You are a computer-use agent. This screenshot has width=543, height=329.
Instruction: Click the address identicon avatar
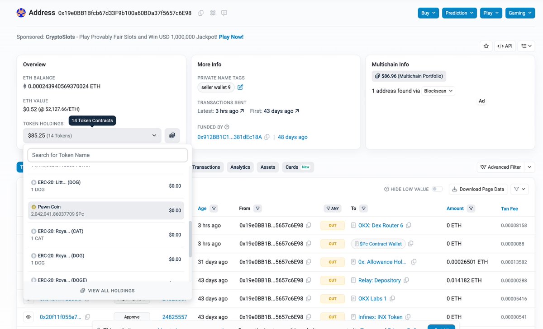(x=21, y=13)
